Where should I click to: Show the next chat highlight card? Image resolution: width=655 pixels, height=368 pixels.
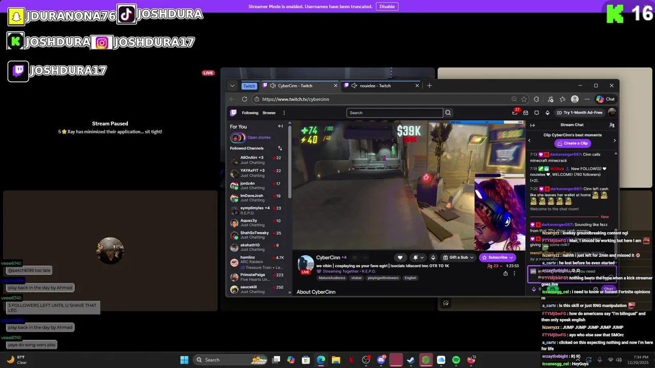(615, 140)
